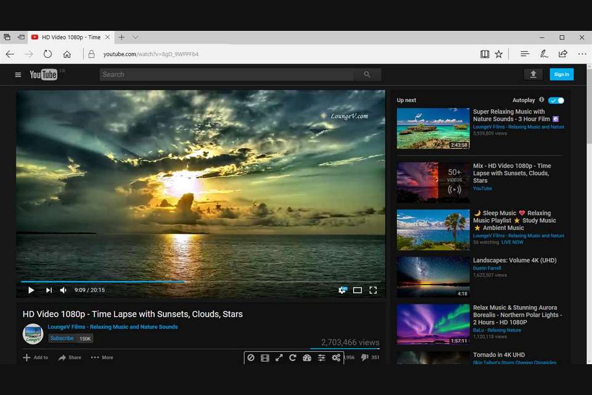The width and height of the screenshot is (592, 395).
Task: Switch to theater mode
Action: [357, 290]
